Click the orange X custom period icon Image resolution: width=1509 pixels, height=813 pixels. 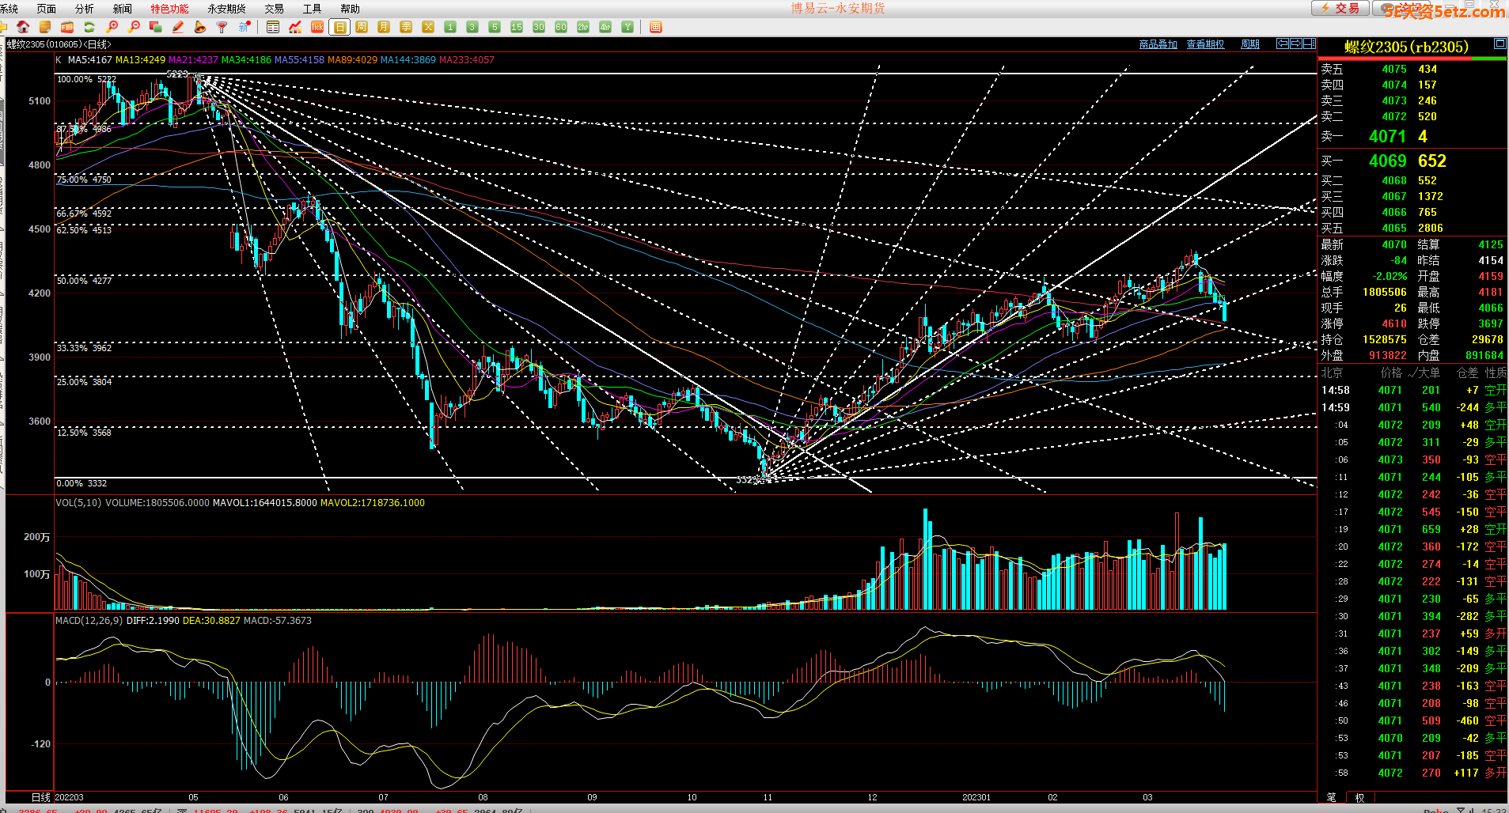tap(428, 27)
